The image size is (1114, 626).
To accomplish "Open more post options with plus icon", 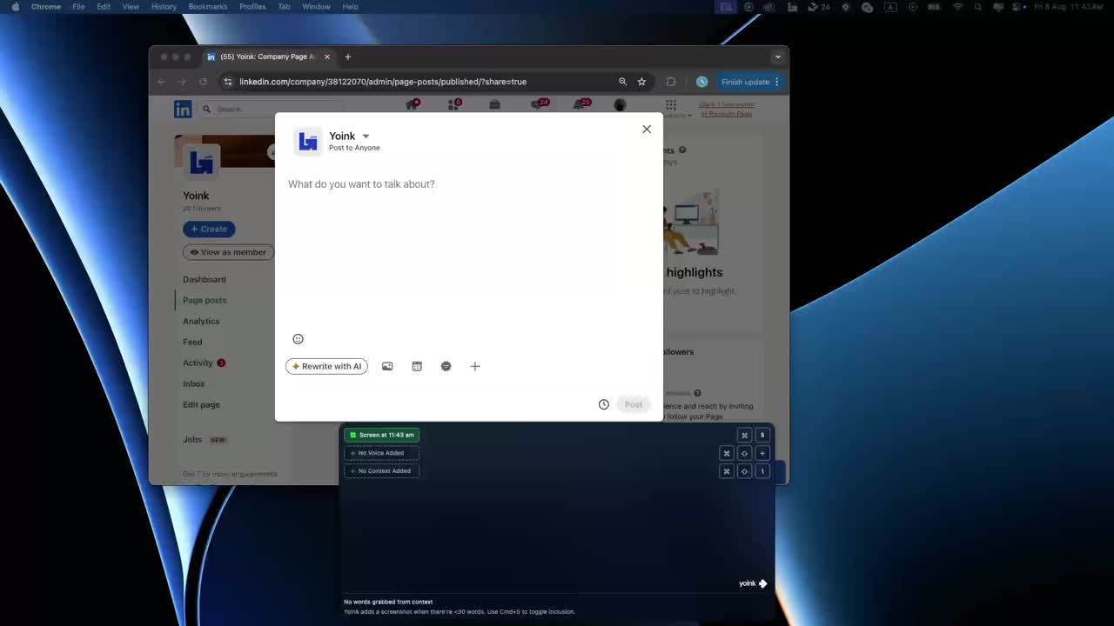I will [x=475, y=366].
